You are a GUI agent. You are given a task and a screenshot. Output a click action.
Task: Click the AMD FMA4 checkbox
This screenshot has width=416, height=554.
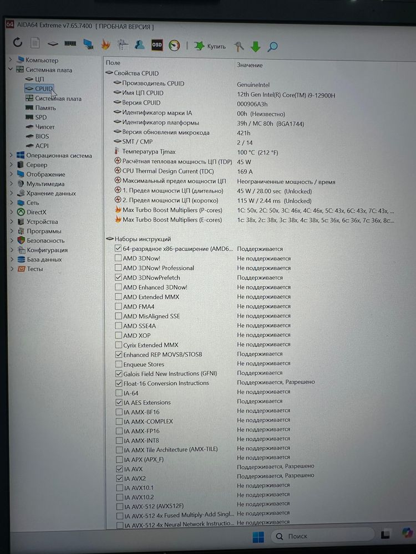click(x=118, y=306)
